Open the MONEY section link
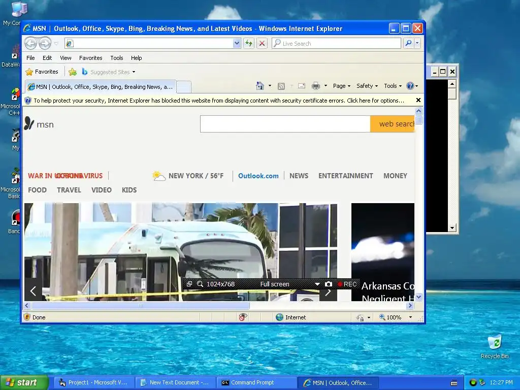 395,176
